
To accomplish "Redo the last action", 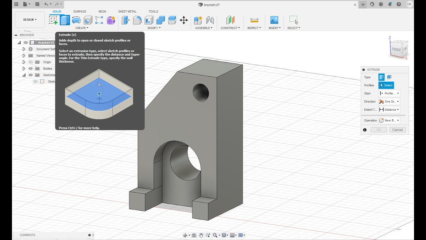I will [x=57, y=4].
